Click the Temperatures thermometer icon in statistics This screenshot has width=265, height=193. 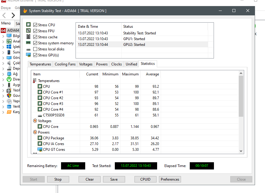35,81
